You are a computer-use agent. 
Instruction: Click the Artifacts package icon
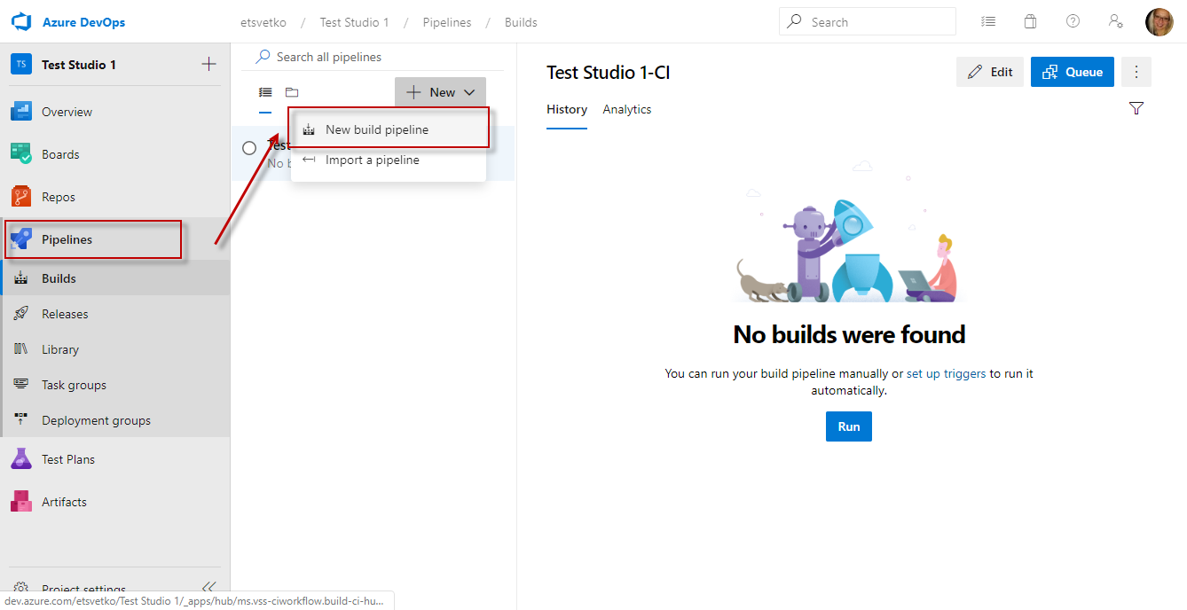tap(21, 502)
